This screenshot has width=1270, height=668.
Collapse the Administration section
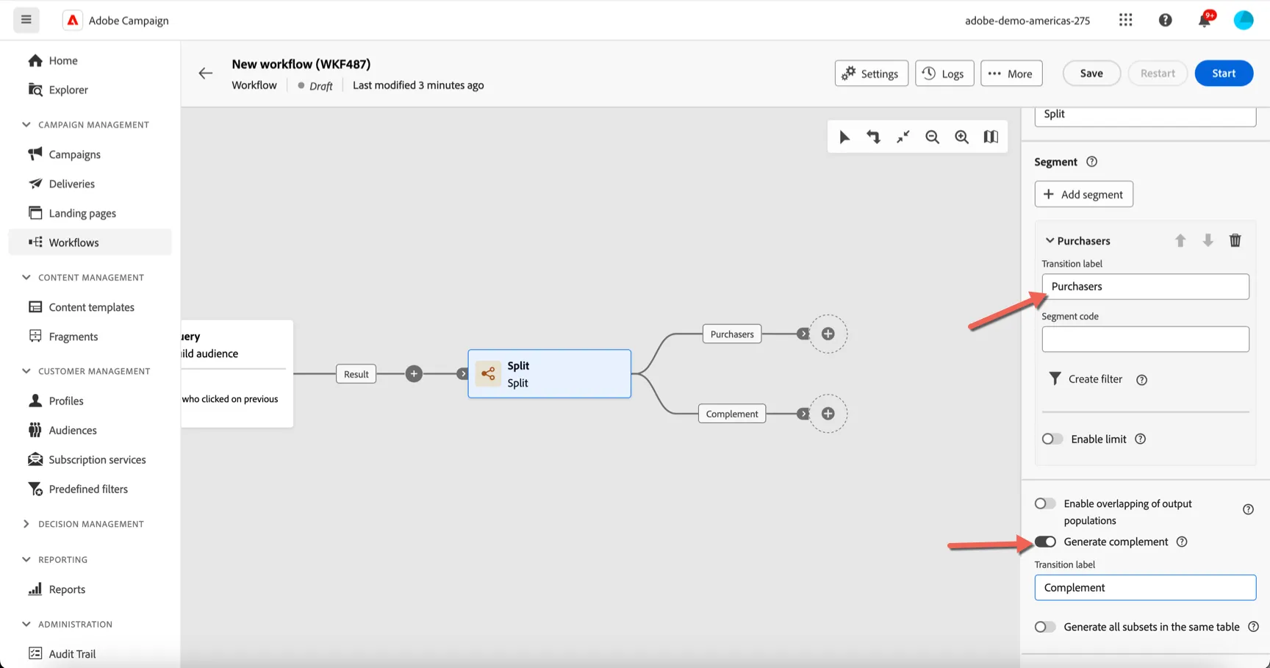point(26,624)
